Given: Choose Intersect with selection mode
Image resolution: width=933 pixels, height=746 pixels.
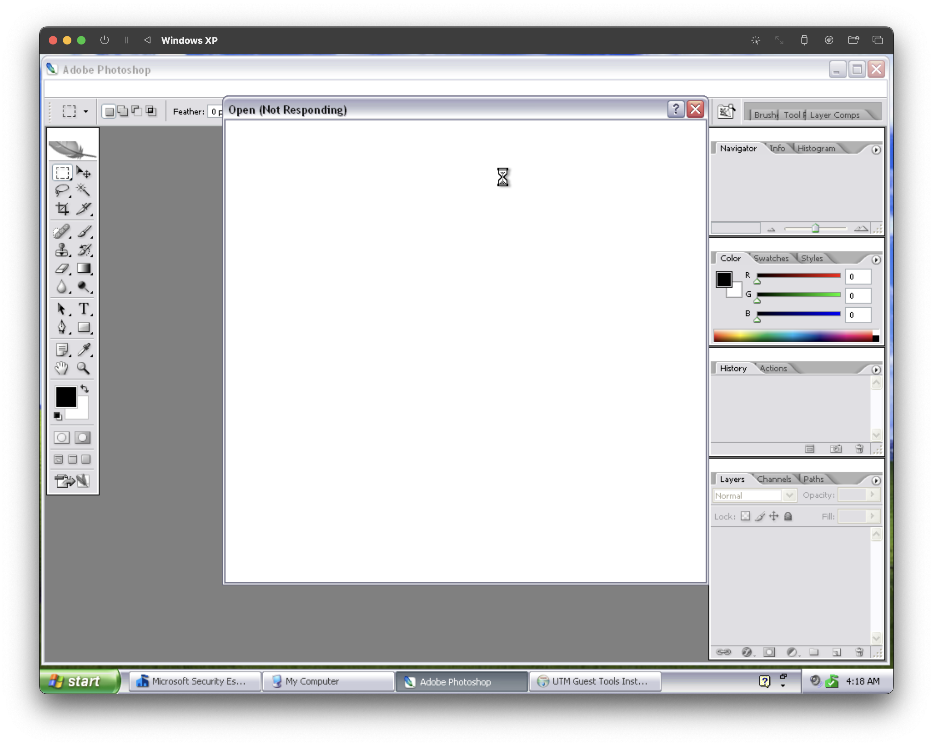Looking at the screenshot, I should pos(151,111).
